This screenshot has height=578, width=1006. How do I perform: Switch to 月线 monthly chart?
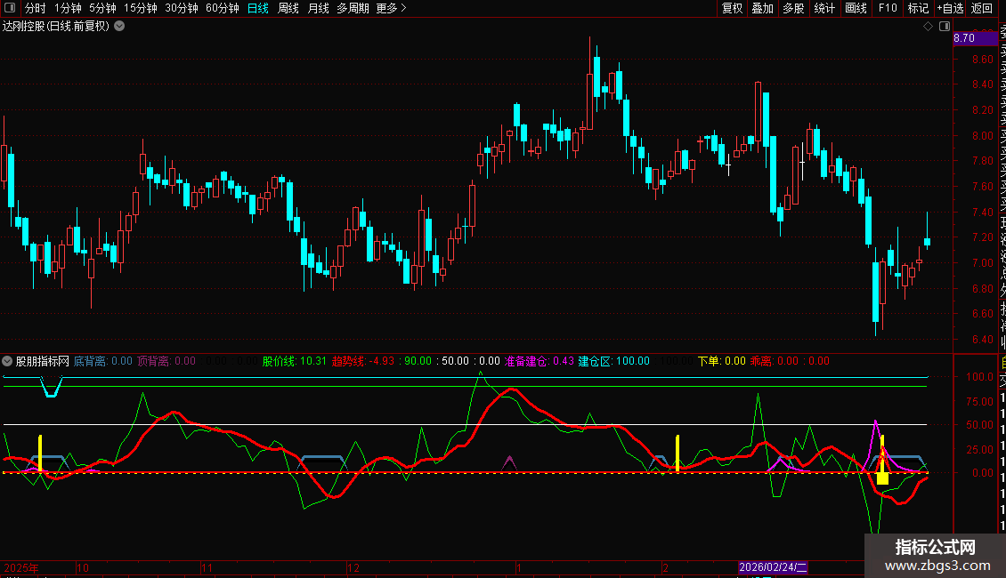pyautogui.click(x=318, y=8)
